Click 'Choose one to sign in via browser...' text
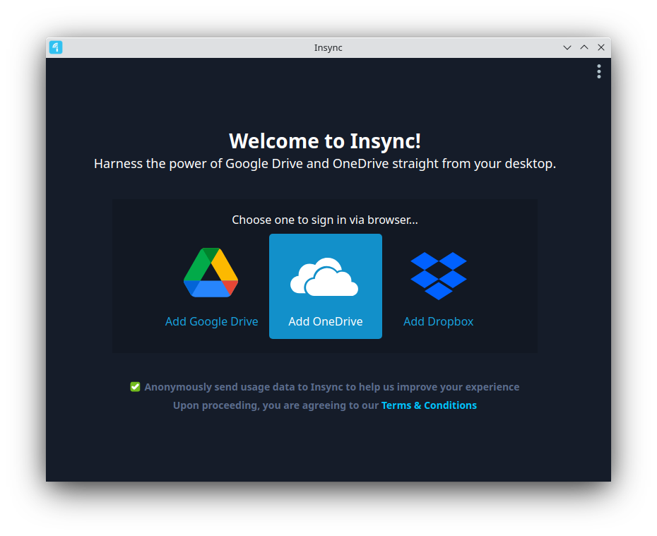Image resolution: width=657 pixels, height=536 pixels. click(x=325, y=220)
